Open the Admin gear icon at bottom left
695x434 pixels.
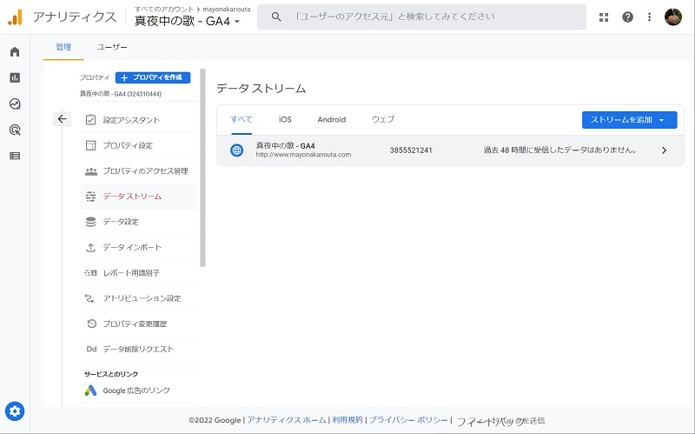15,411
